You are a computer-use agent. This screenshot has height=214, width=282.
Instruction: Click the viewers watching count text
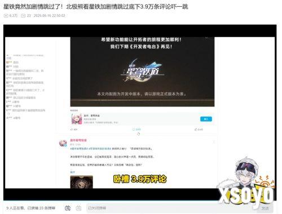tap(31, 208)
